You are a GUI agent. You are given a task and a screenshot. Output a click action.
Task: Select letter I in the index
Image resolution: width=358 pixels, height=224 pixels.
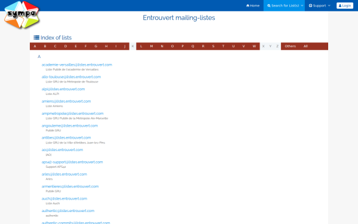coord(116,46)
